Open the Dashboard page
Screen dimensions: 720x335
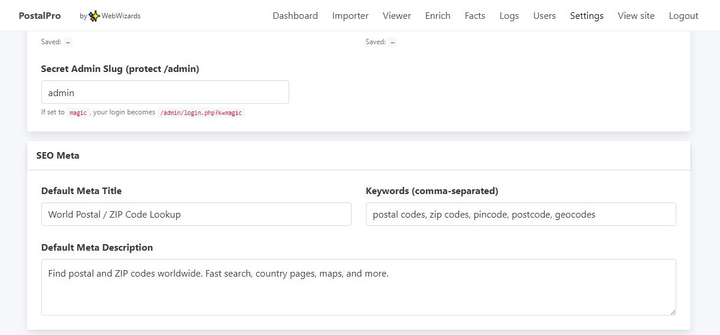pyautogui.click(x=295, y=16)
